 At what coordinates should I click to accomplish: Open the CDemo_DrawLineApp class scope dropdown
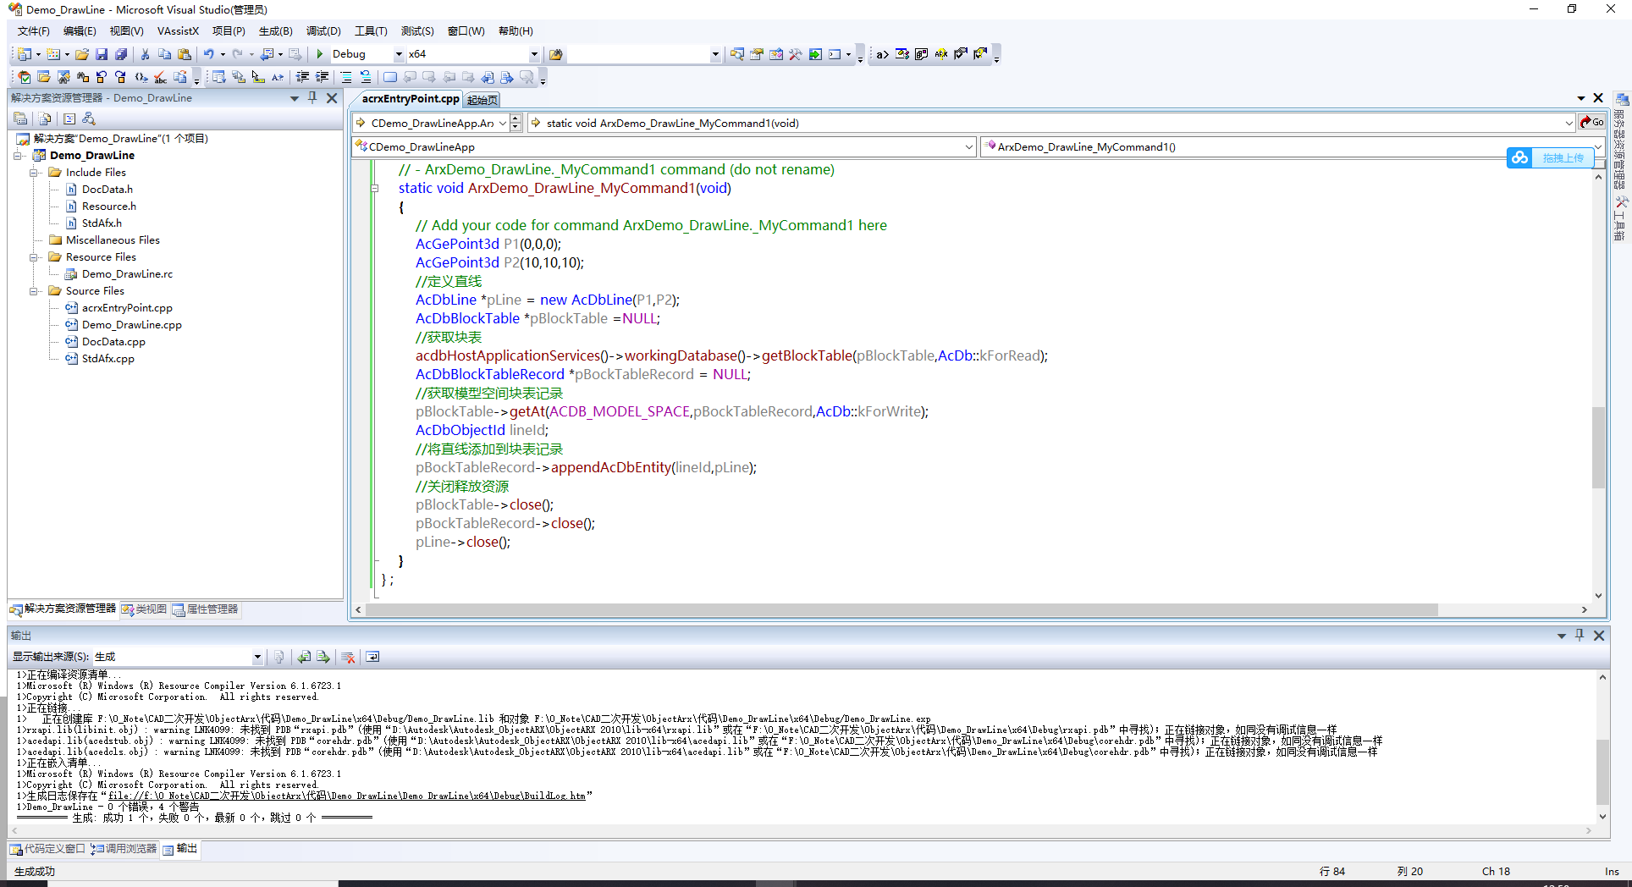coord(969,146)
